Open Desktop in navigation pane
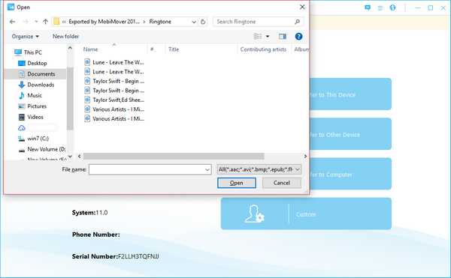 click(32, 63)
